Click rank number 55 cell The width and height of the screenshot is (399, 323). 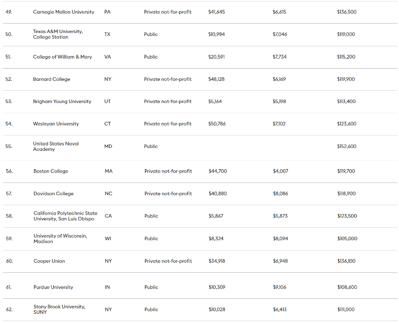pos(8,146)
